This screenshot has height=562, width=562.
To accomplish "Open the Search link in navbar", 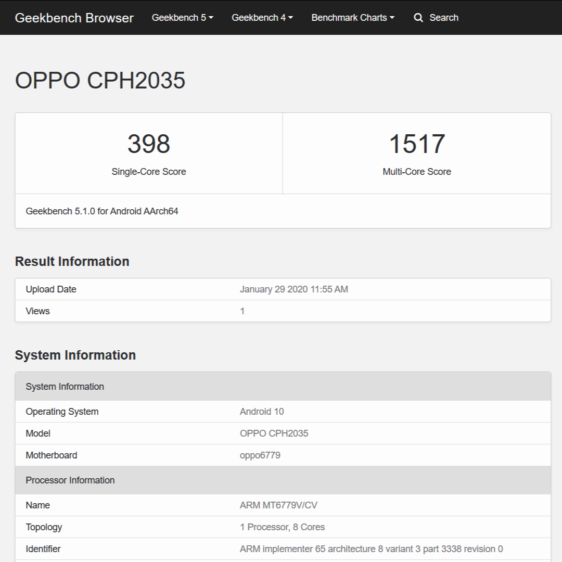I will pyautogui.click(x=444, y=18).
